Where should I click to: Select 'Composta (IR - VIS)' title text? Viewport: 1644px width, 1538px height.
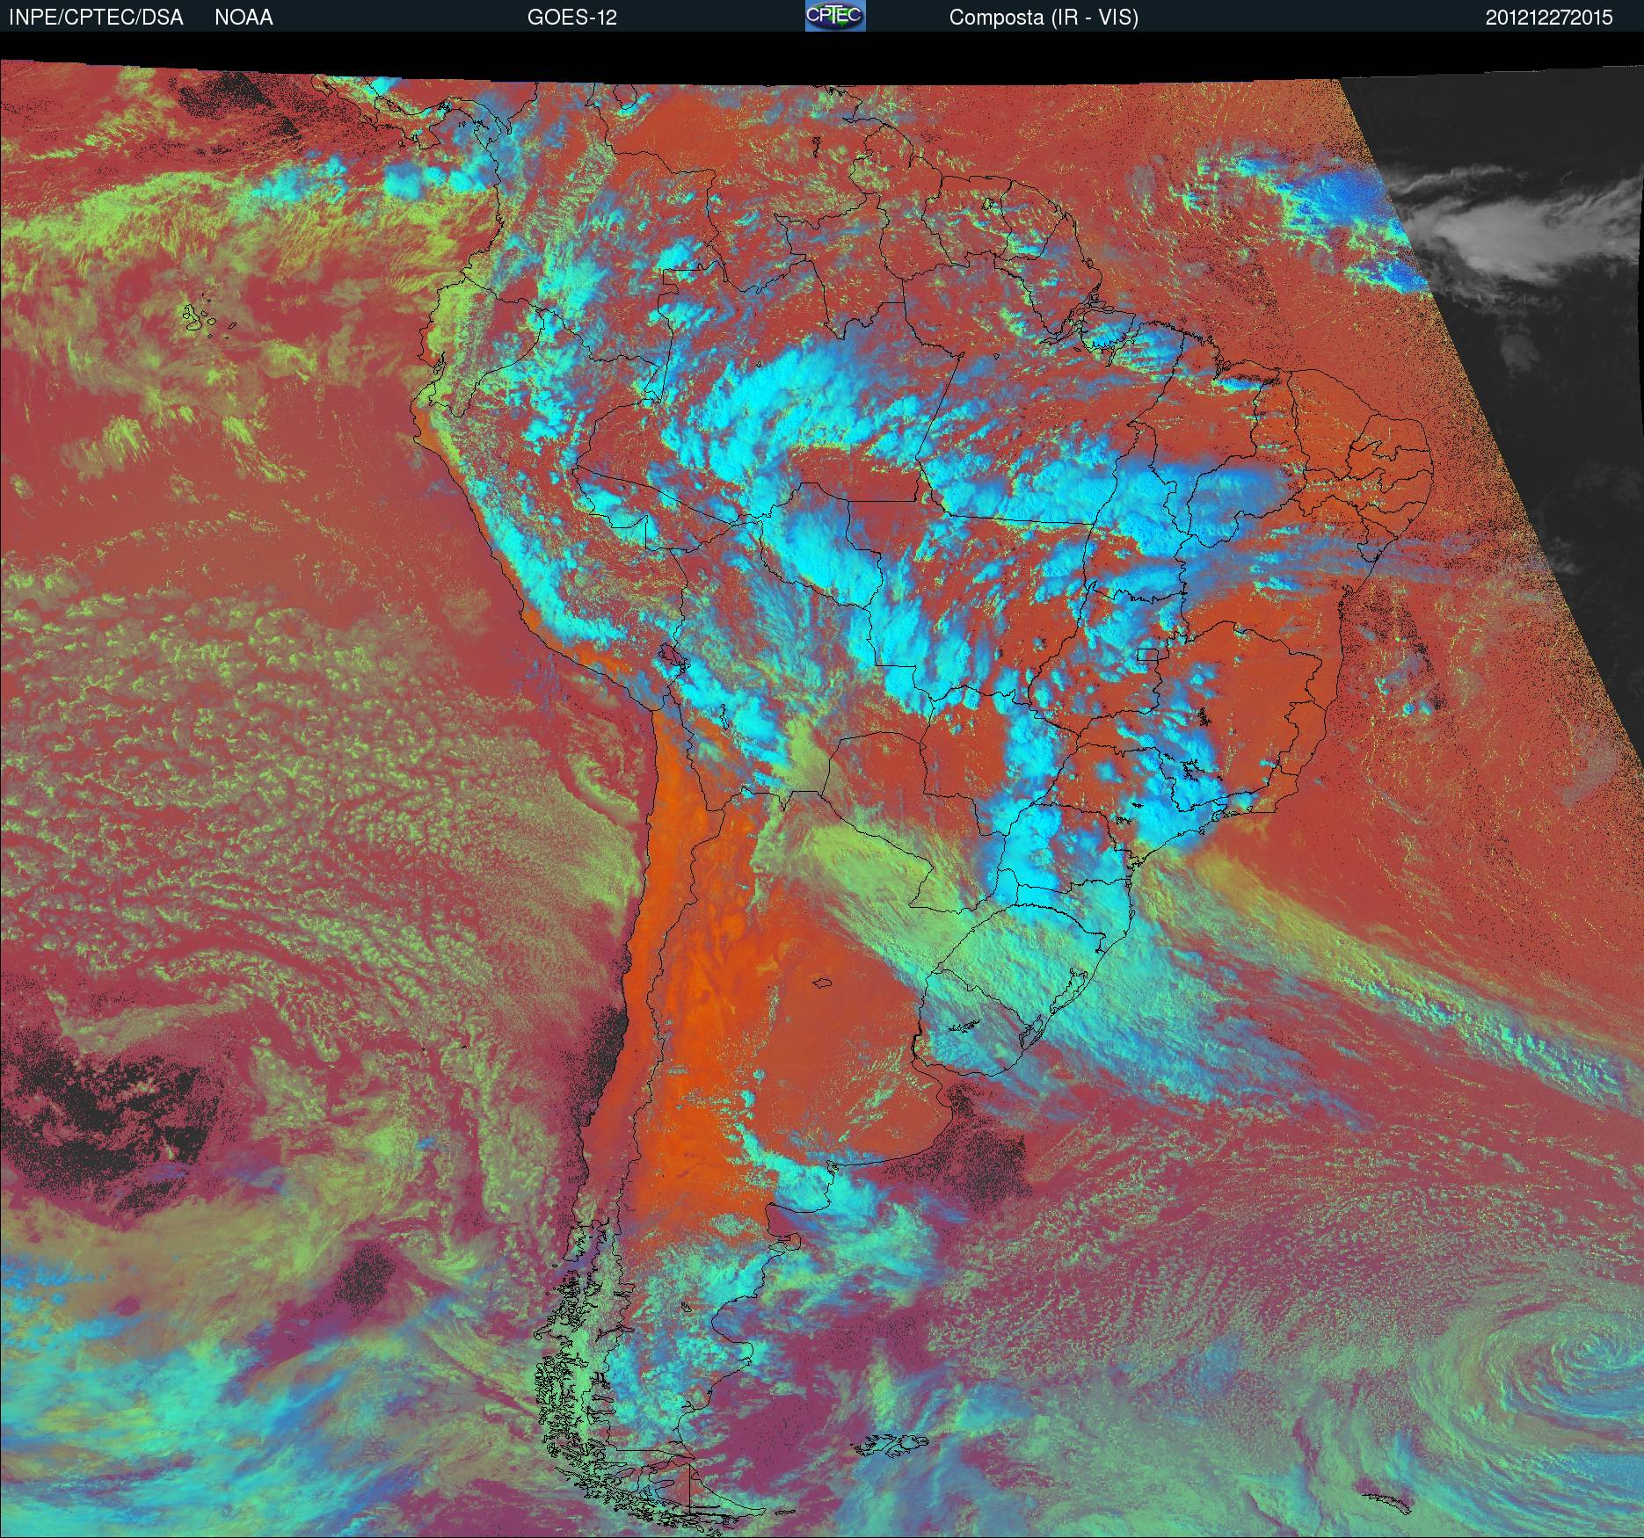(1044, 18)
